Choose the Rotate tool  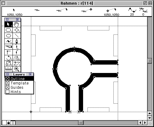click(x=9, y=58)
